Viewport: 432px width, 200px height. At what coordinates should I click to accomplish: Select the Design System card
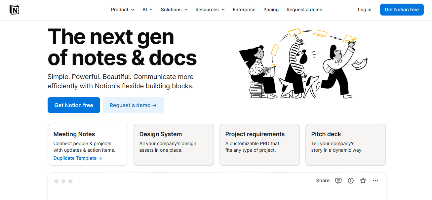click(x=174, y=144)
